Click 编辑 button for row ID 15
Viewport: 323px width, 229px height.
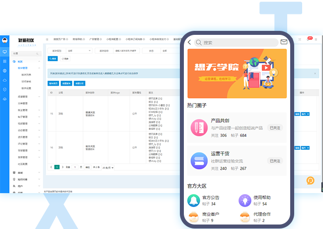[x=297, y=114]
